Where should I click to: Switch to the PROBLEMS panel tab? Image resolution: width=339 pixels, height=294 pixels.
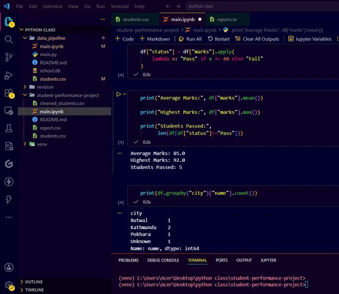click(x=128, y=260)
